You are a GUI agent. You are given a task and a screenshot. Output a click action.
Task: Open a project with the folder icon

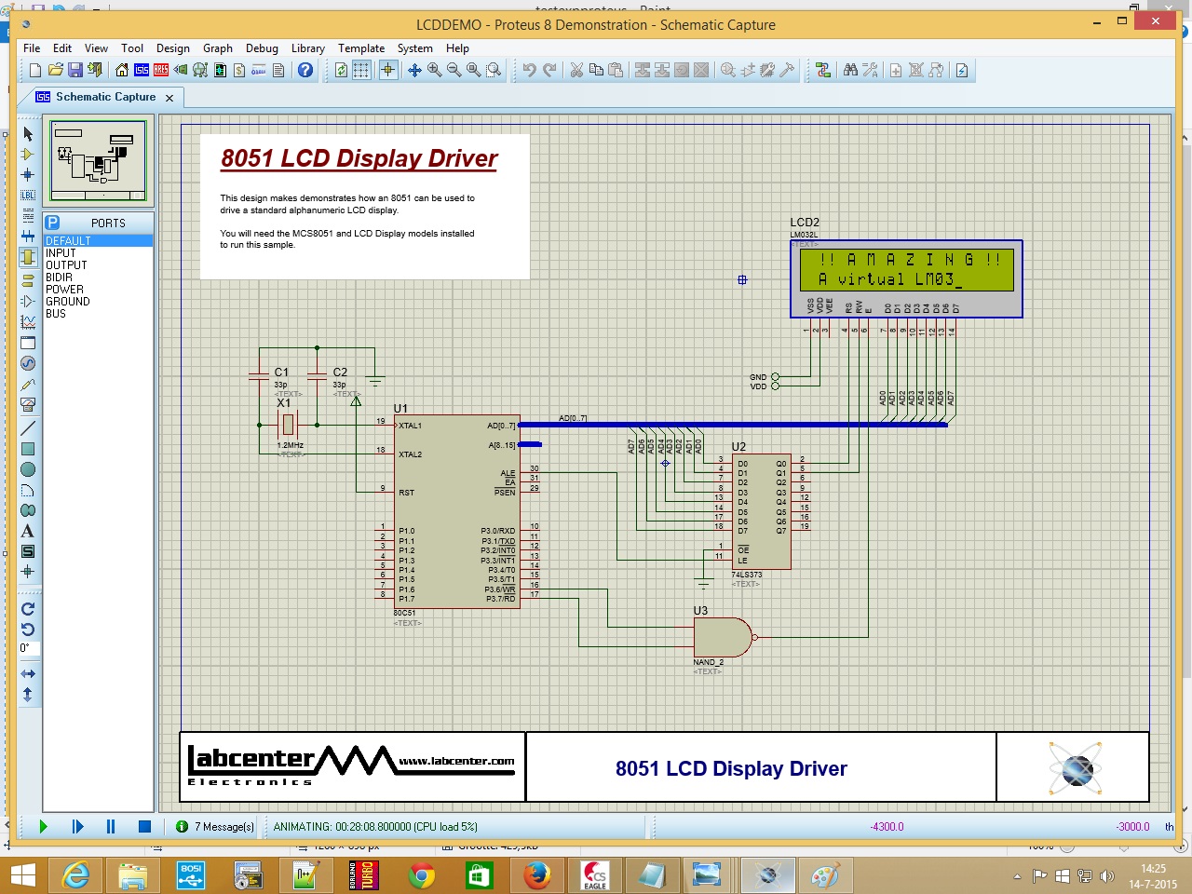point(55,70)
